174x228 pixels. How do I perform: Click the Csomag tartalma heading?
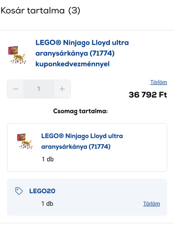80,111
